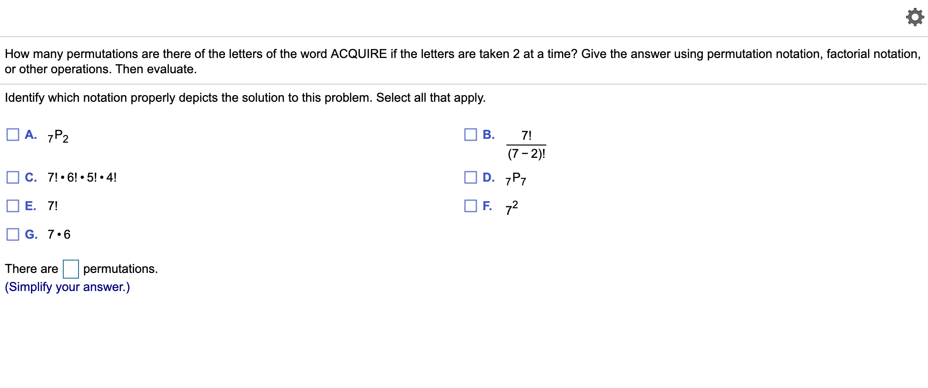928x388 pixels.
Task: Click inside the permutations answer box
Action: [70, 269]
